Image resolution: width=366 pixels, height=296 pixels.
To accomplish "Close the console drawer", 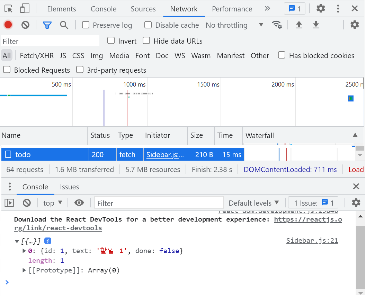I will (x=356, y=186).
